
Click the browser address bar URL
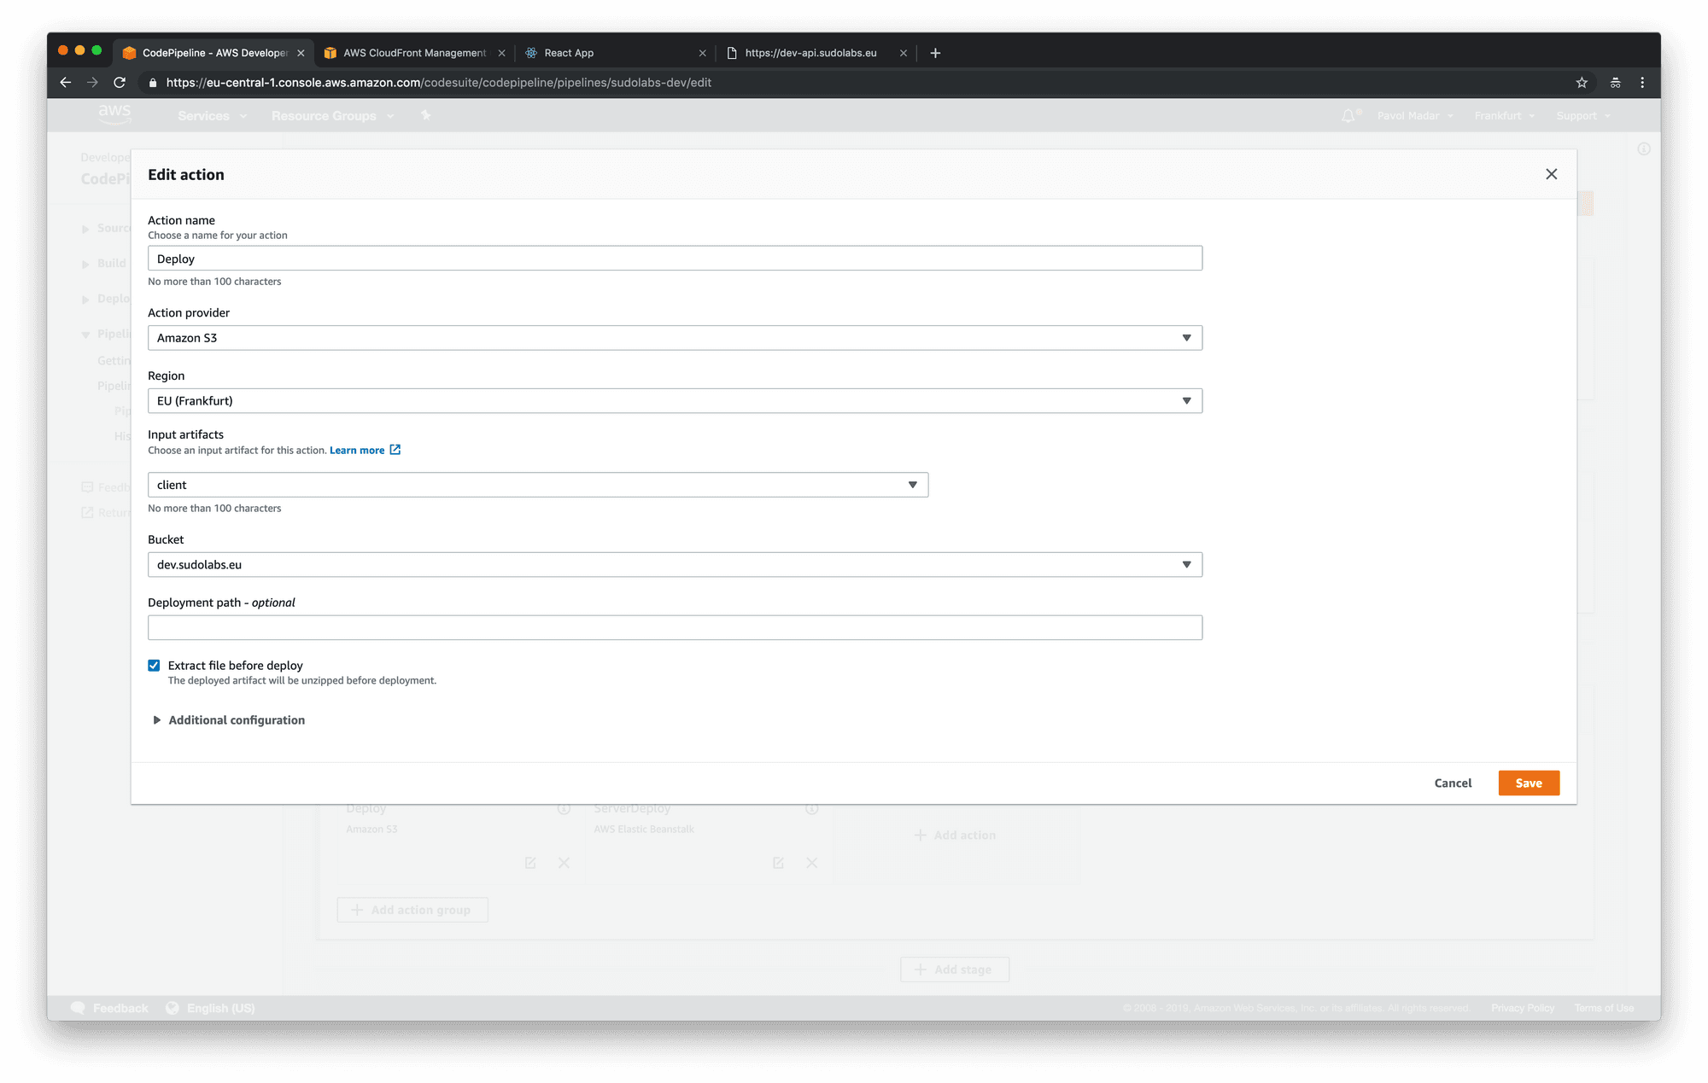pyautogui.click(x=438, y=83)
